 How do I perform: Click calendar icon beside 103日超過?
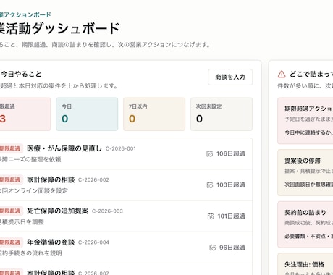pyautogui.click(x=210, y=185)
